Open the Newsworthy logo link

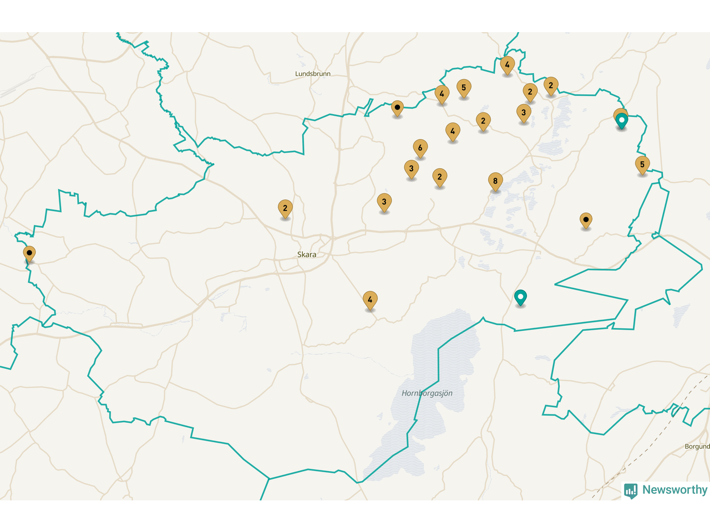[666, 490]
